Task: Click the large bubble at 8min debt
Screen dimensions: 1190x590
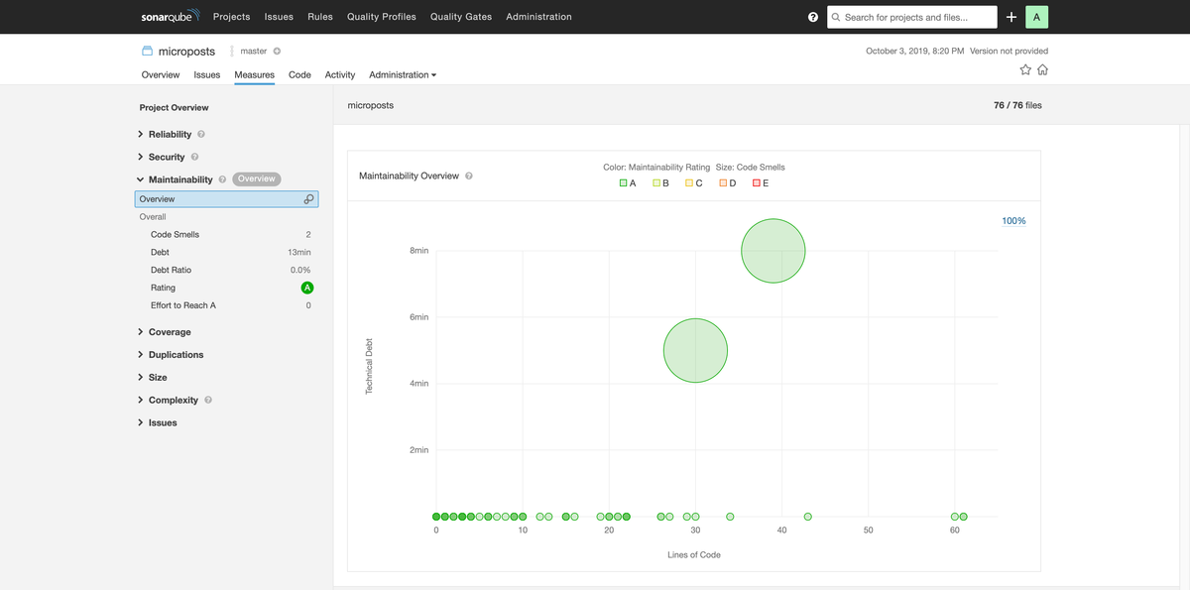Action: [x=773, y=251]
